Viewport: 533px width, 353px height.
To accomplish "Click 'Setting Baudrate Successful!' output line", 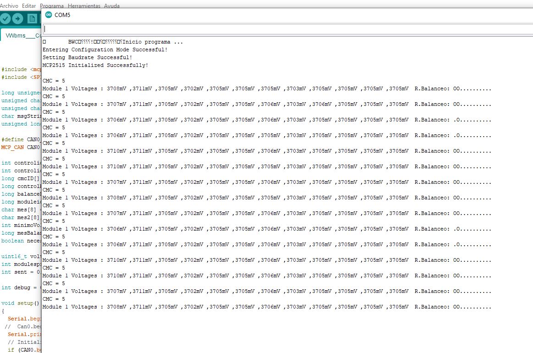I will point(88,57).
